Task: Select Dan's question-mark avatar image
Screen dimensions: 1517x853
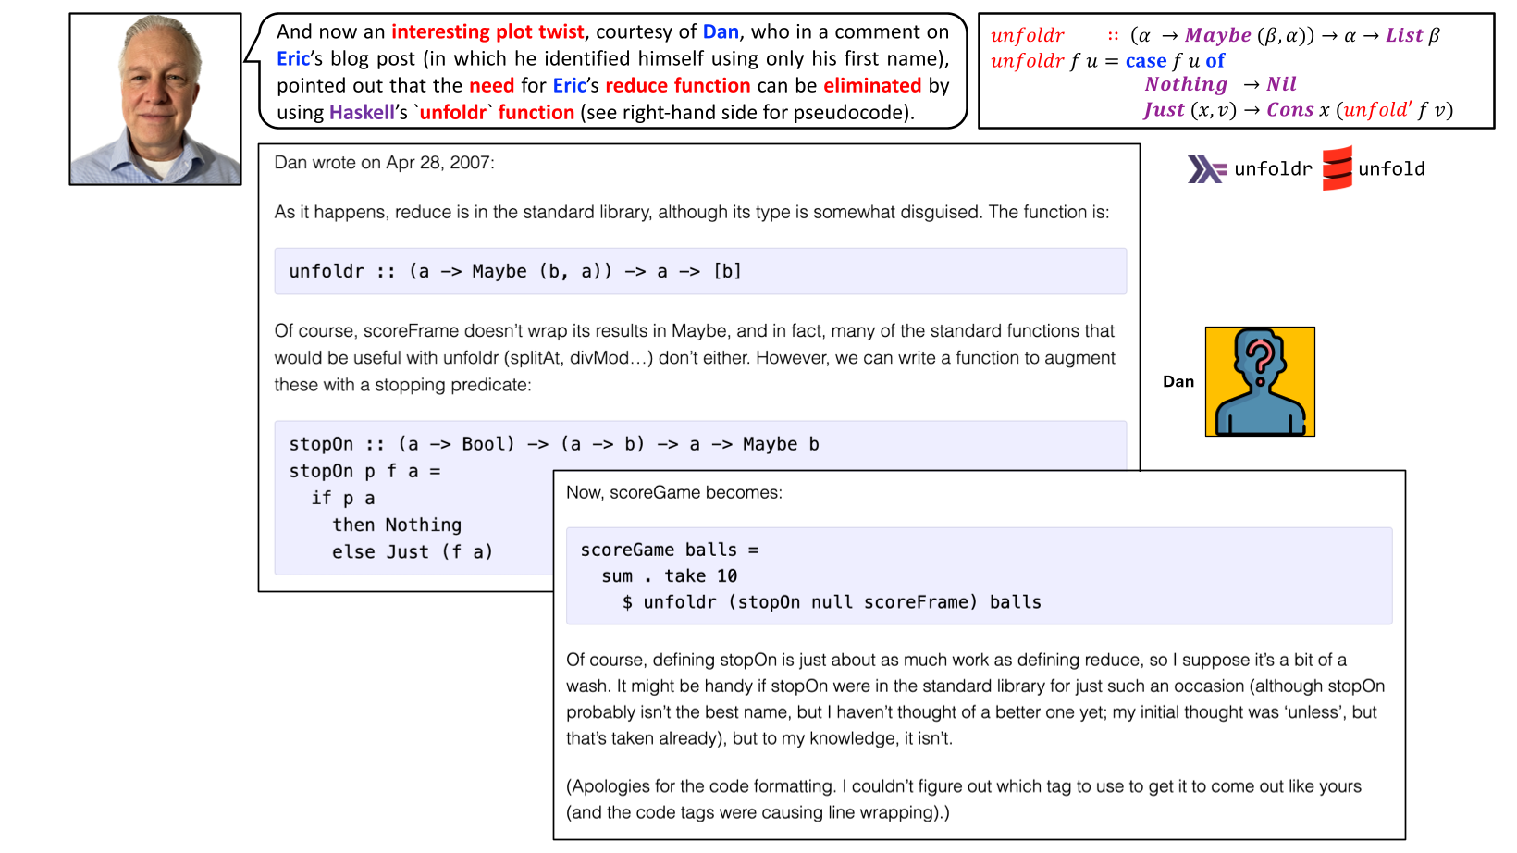Action: [1260, 381]
